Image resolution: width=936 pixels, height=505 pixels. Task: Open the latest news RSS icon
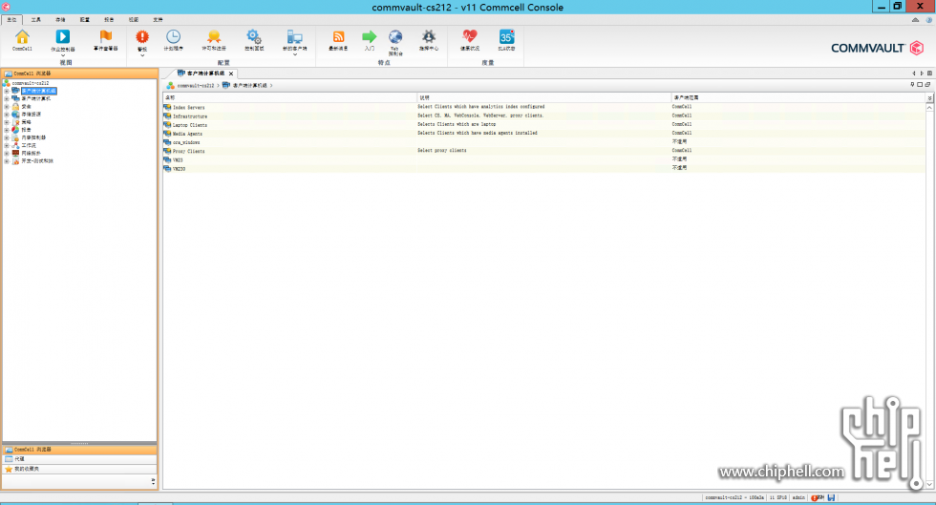338,37
